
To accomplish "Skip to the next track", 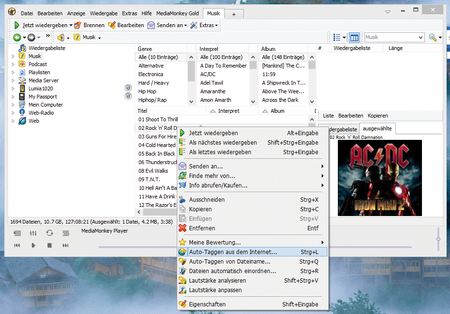I will point(66,245).
